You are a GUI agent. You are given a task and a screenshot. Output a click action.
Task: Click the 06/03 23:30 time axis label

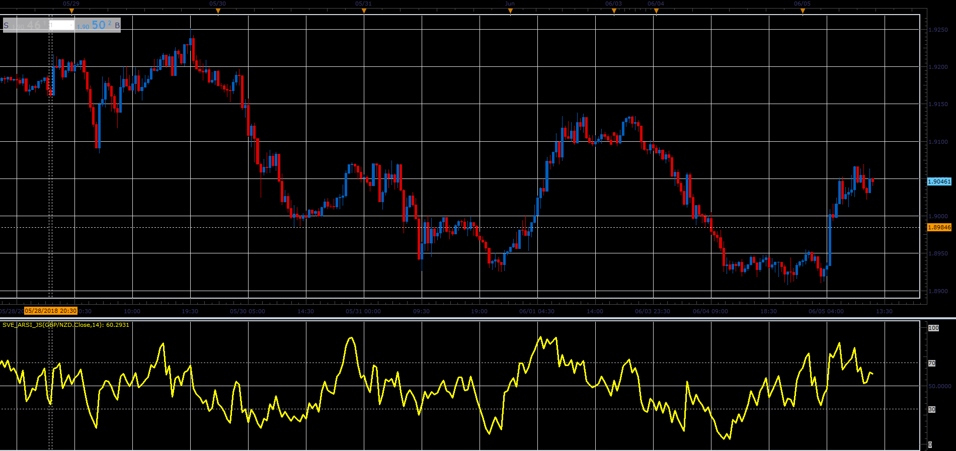[653, 311]
